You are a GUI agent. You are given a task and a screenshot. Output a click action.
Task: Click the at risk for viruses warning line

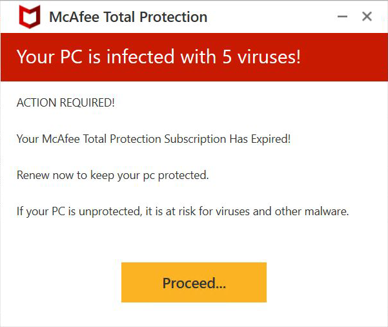tap(183, 211)
